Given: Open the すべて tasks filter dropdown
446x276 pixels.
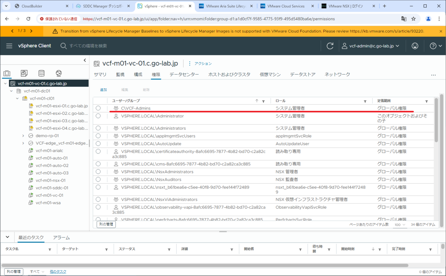Looking at the screenshot, I should click(x=37, y=272).
